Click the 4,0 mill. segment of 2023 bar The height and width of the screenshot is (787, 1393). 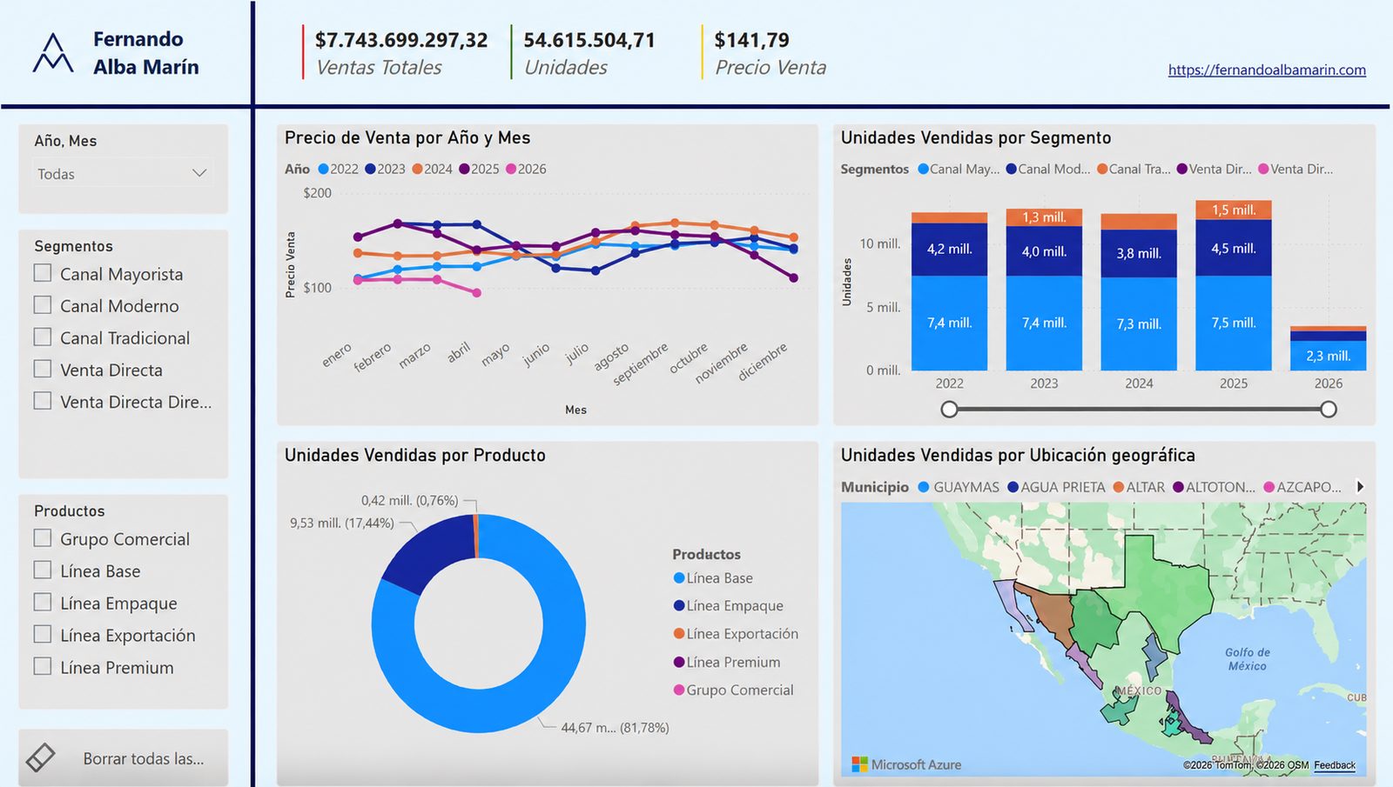tap(1044, 251)
